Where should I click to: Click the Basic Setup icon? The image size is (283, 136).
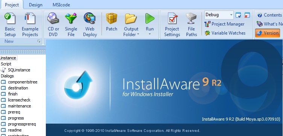pyautogui.click(x=10, y=18)
